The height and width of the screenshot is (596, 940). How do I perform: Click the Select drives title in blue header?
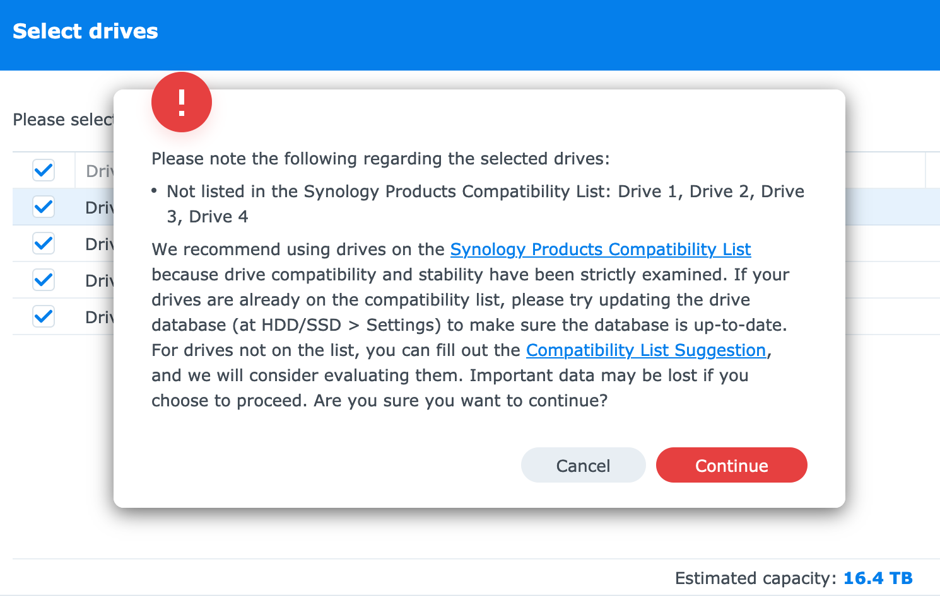(x=85, y=32)
